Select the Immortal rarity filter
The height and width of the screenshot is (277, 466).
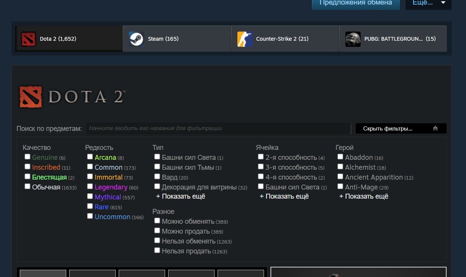point(90,177)
